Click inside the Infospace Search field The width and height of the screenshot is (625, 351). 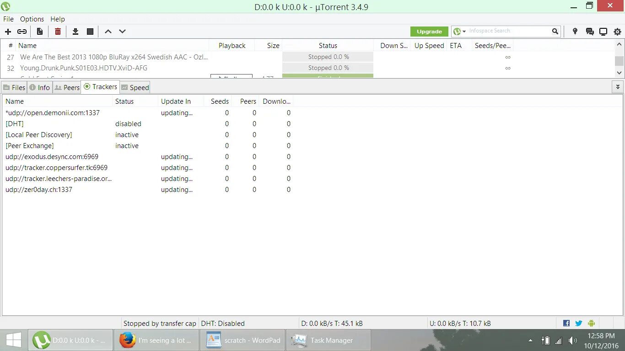click(x=509, y=31)
